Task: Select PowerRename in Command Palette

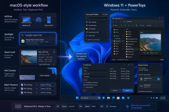Action: (x=97, y=25)
